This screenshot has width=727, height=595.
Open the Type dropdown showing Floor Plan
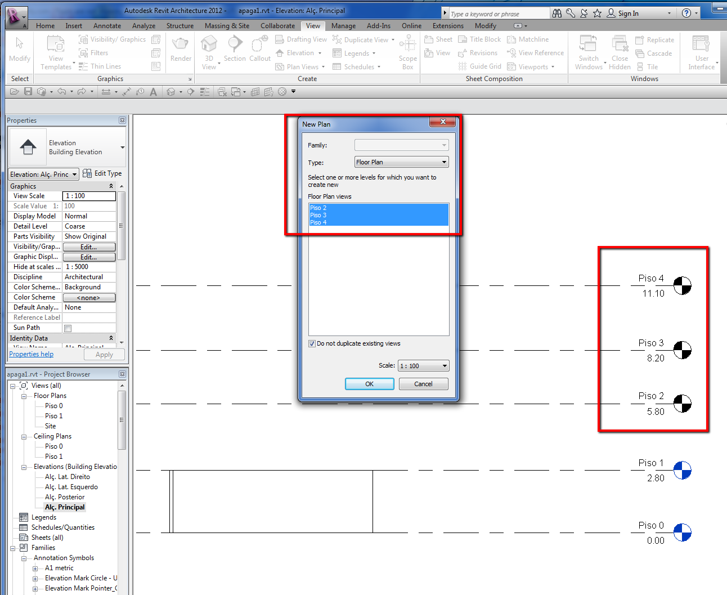pos(401,162)
